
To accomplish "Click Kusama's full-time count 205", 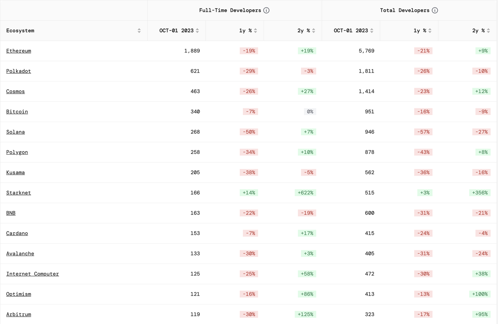I will point(195,172).
